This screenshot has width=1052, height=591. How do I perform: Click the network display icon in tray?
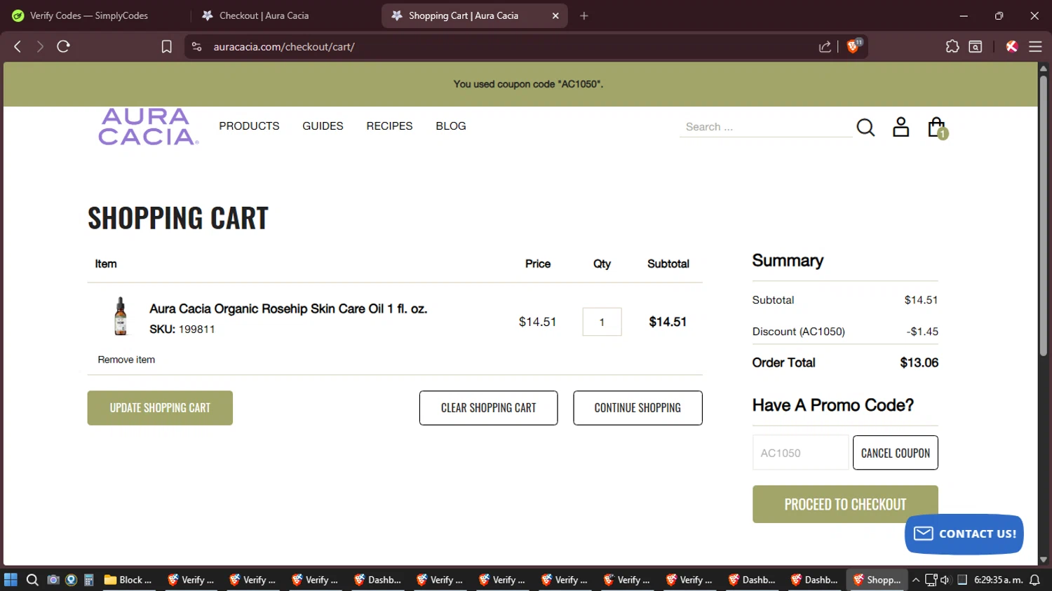click(x=931, y=580)
